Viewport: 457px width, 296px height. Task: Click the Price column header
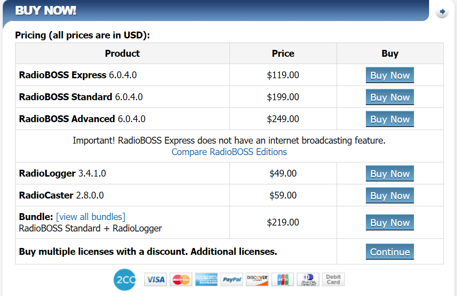[x=283, y=54]
